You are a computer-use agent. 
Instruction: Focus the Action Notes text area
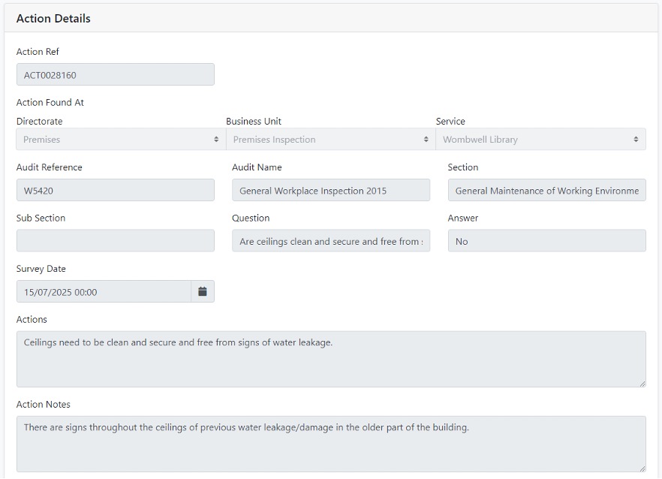click(330, 444)
